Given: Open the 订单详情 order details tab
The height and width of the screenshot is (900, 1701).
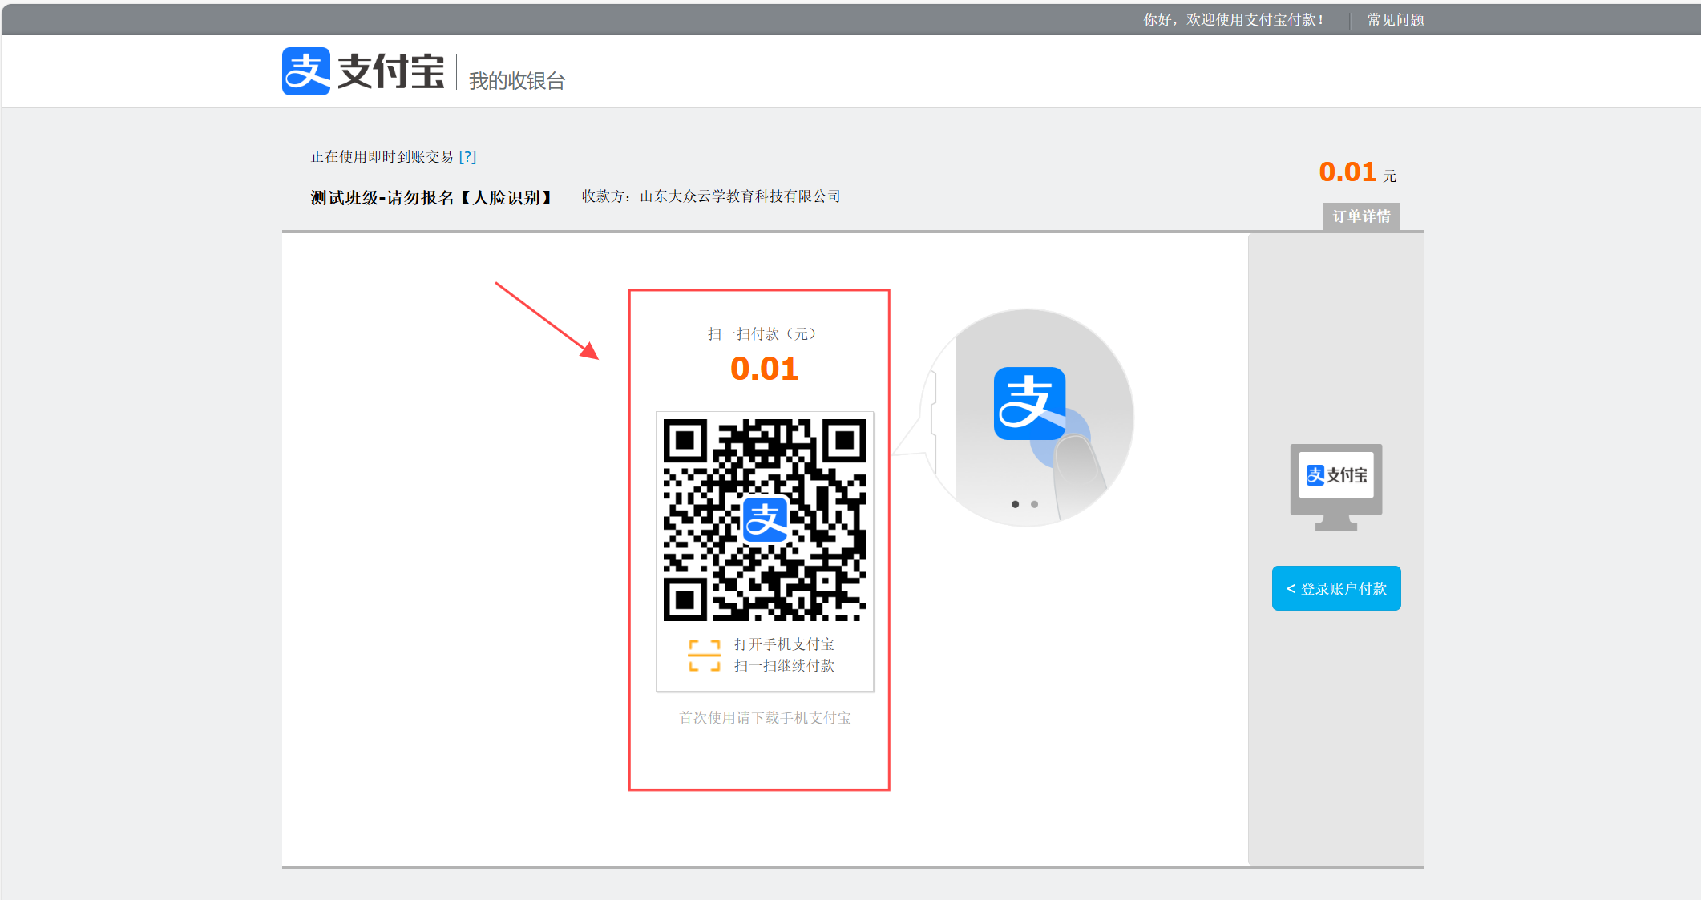Looking at the screenshot, I should click(x=1361, y=216).
